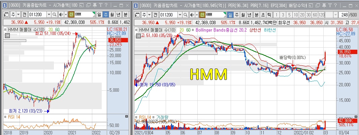Image resolution: width=359 pixels, height=135 pixels.
Task: Choose 1 interval button in right window
Action: (x=276, y=15)
